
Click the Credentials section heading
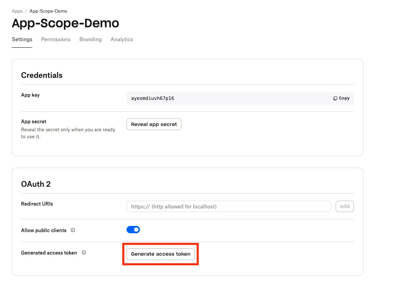(x=42, y=75)
